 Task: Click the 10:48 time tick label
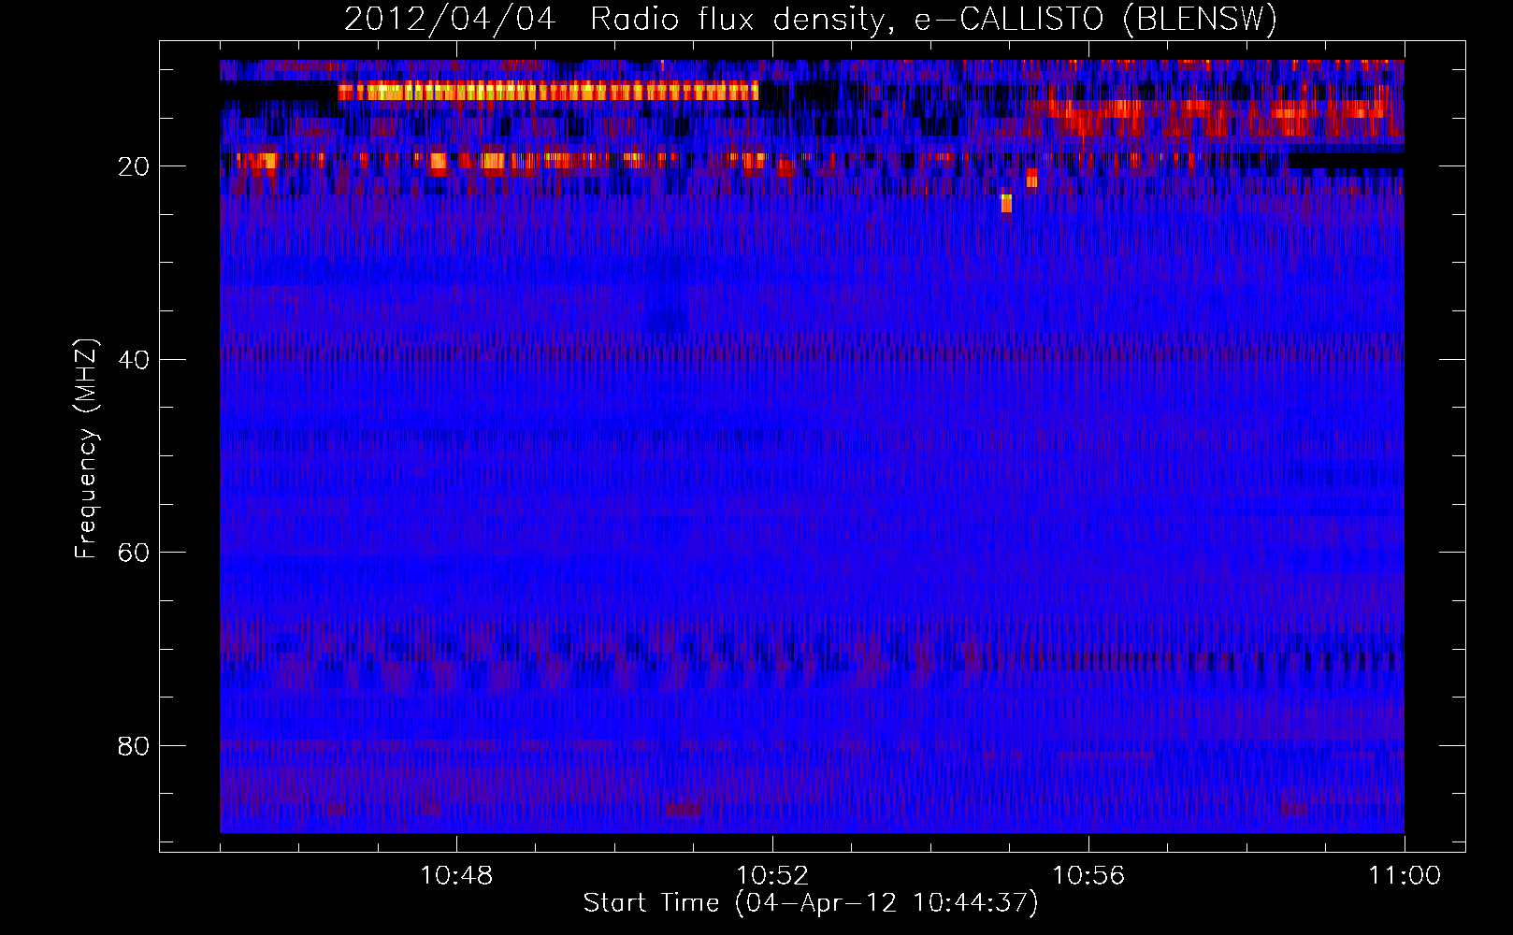click(456, 876)
